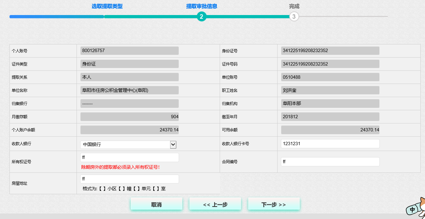Click the 房屋地址 label
This screenshot has width=425, height=219.
tap(20, 183)
